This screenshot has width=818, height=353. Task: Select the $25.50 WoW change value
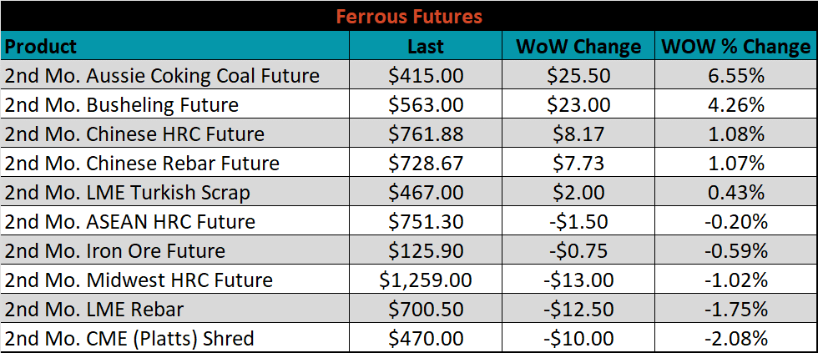click(x=578, y=74)
